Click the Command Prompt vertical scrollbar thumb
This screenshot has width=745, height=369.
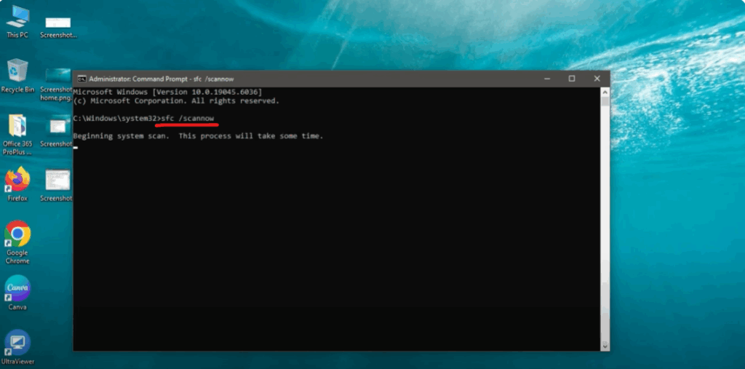pos(605,101)
